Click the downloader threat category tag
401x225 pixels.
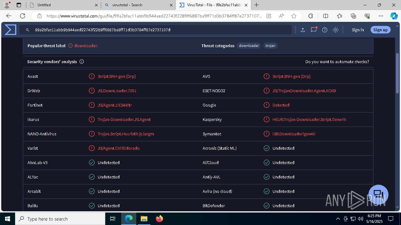click(249, 46)
